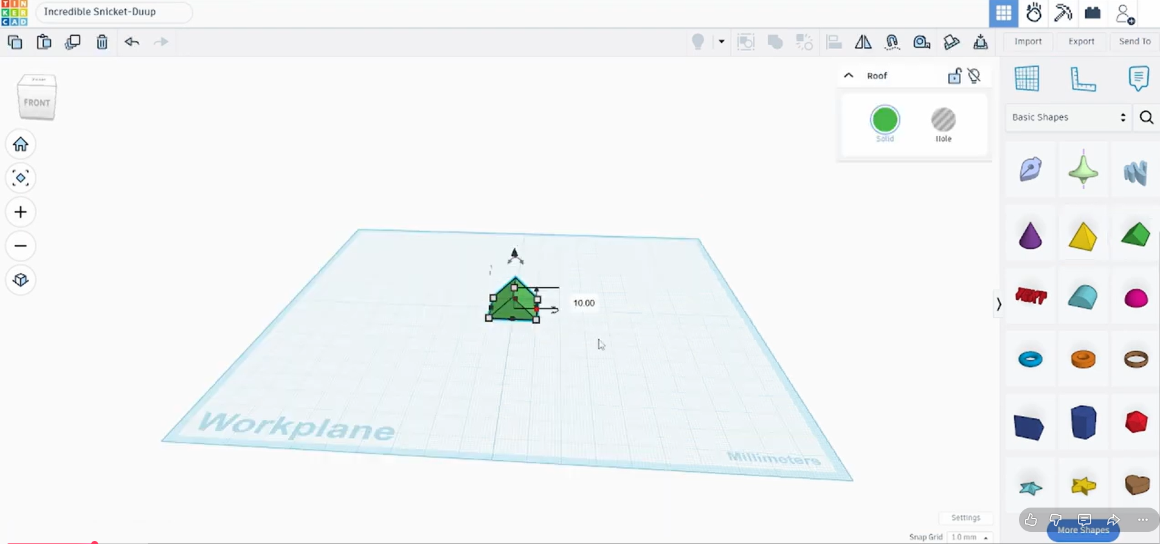The image size is (1160, 544).
Task: Click the share arrow icon
Action: pos(1113,520)
